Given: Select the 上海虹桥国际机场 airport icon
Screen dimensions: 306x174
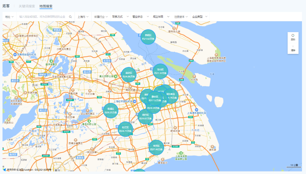Looking at the screenshot, I should [x=134, y=102].
